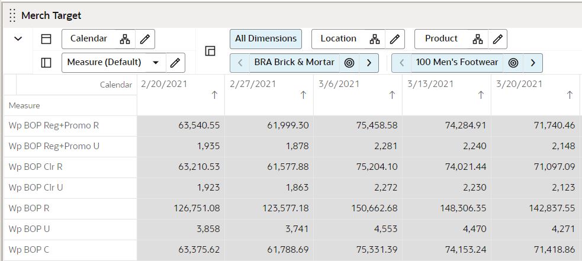The width and height of the screenshot is (582, 261).
Task: Select the 3/13/2021 column header
Action: (x=446, y=95)
